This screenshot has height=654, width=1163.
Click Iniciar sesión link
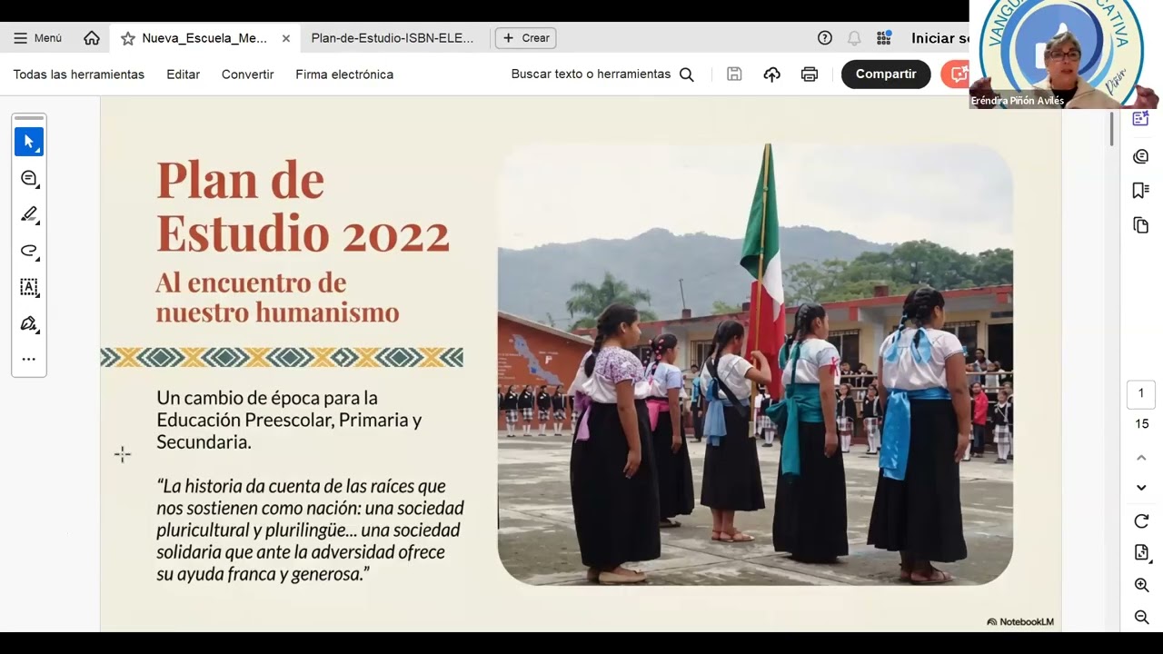(x=939, y=38)
